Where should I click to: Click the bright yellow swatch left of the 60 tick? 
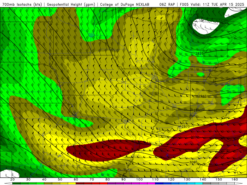tap(72, 183)
